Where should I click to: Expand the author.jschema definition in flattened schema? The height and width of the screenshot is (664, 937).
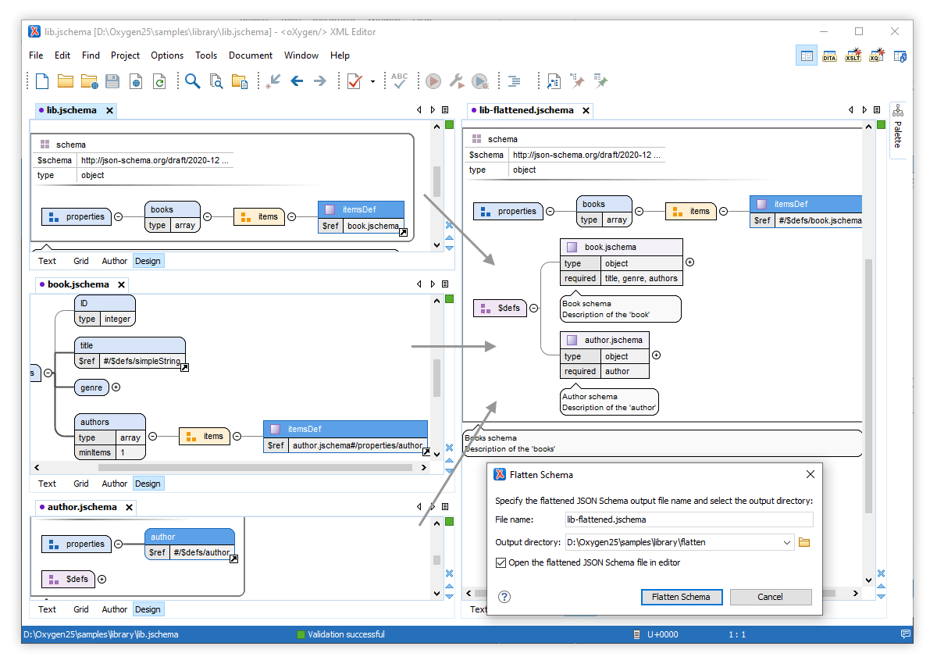(x=656, y=355)
